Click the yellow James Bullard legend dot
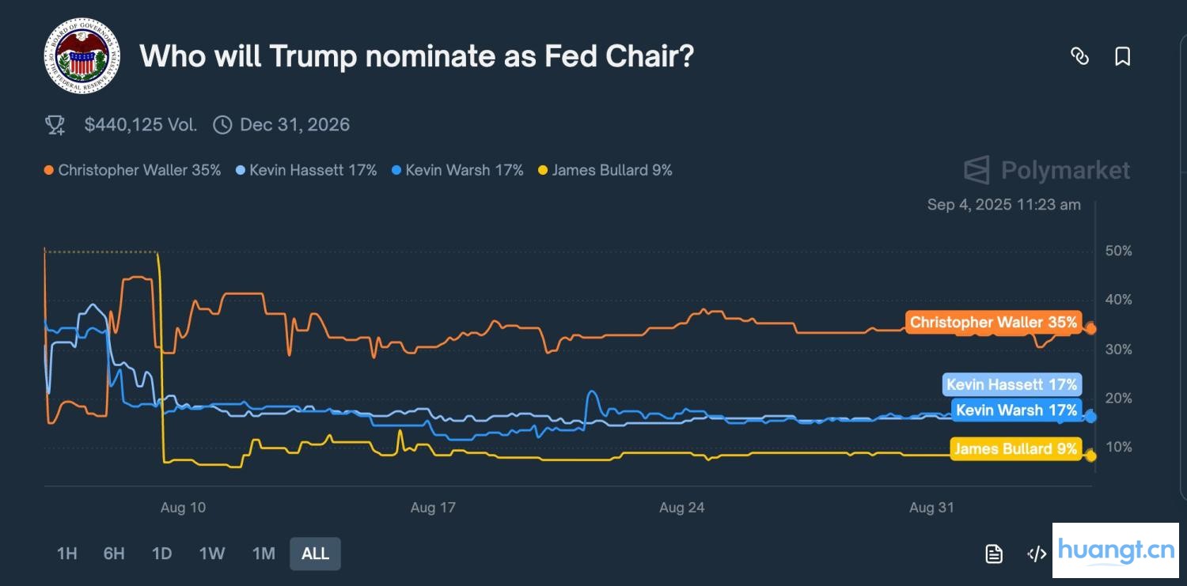Viewport: 1187px width, 586px height. point(542,170)
